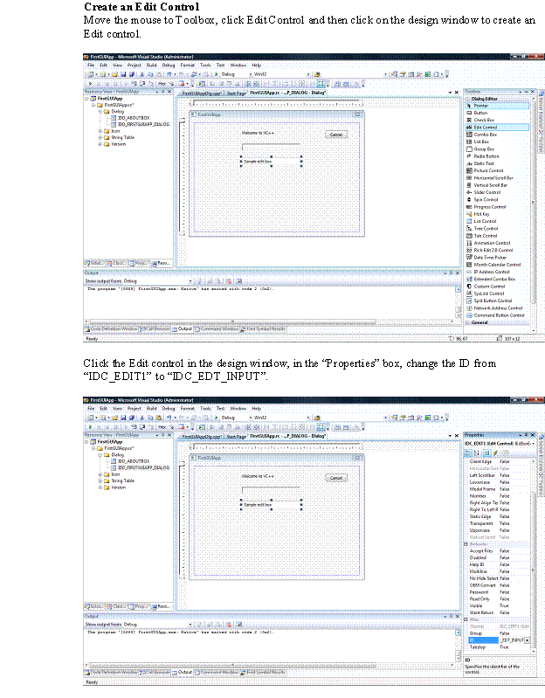Open the ID value dropdown arrow in Properties
The image size is (545, 698).
coord(528,640)
